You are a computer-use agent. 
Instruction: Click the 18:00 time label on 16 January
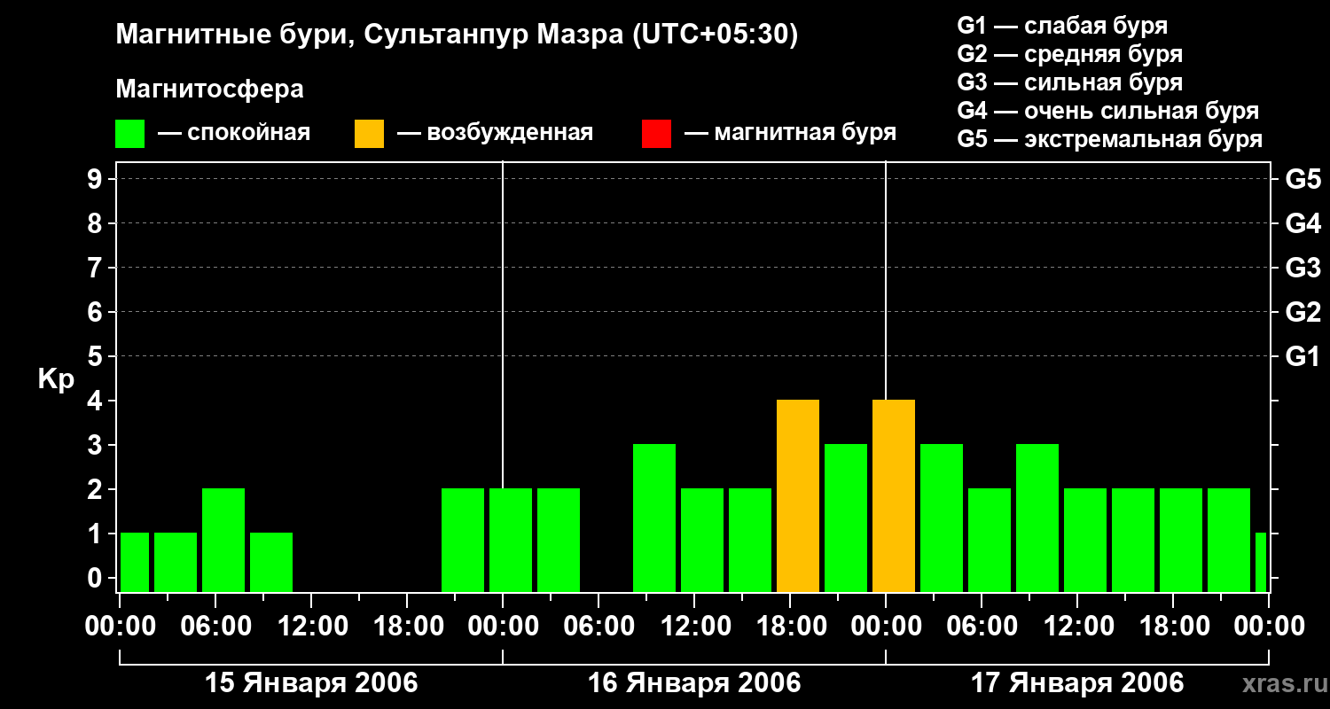[x=790, y=627]
